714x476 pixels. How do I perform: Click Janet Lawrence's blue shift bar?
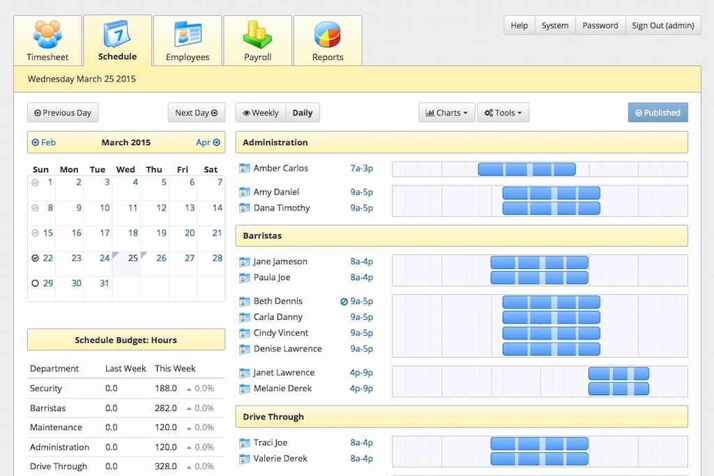click(618, 374)
